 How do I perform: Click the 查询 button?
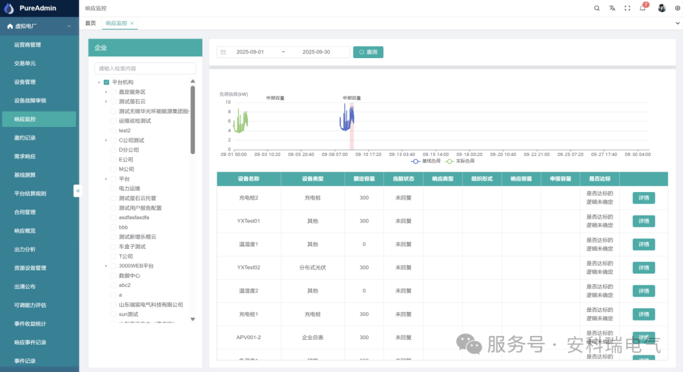coord(368,52)
